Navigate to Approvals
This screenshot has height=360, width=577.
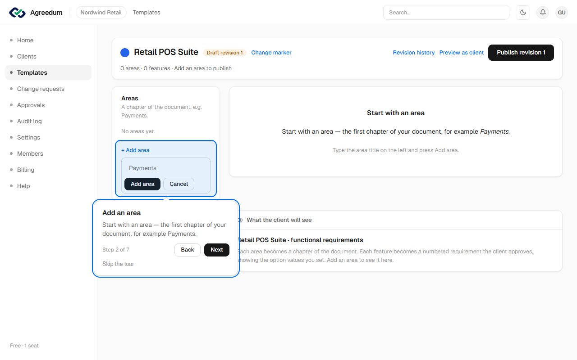pos(48,105)
